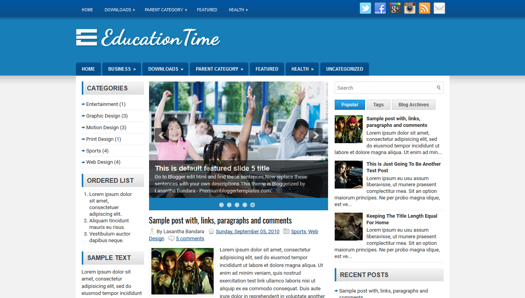Click the ORDERED LIST widget heading
The image size is (525, 298).
(x=113, y=180)
